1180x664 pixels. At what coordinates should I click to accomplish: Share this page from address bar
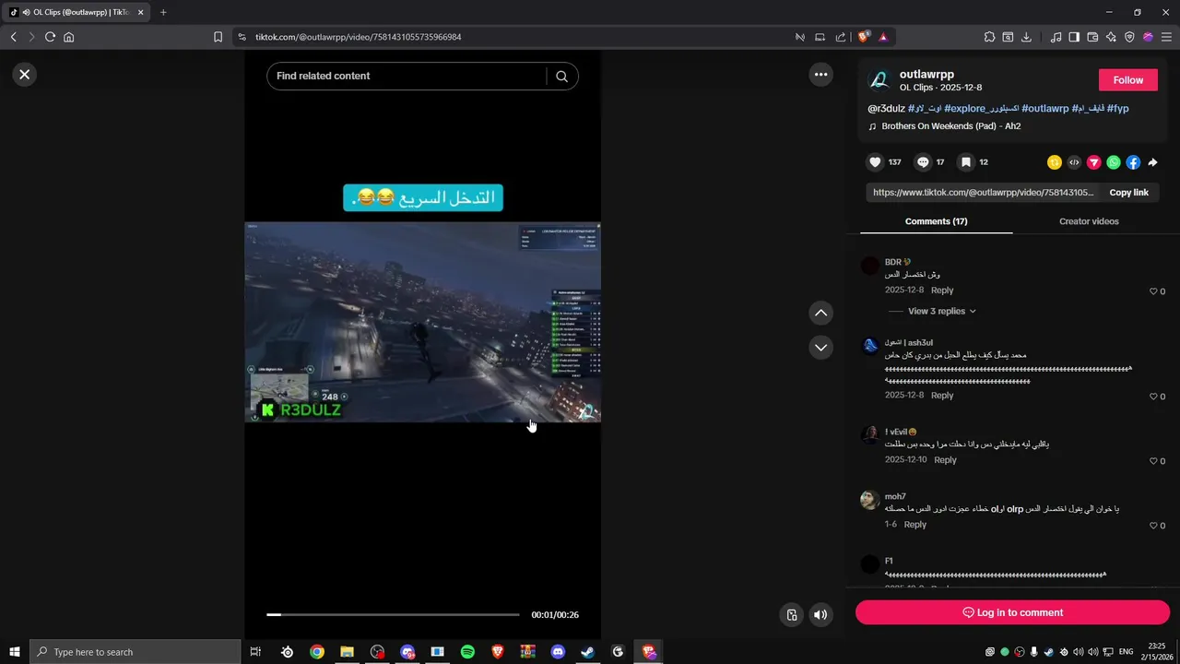tap(840, 37)
